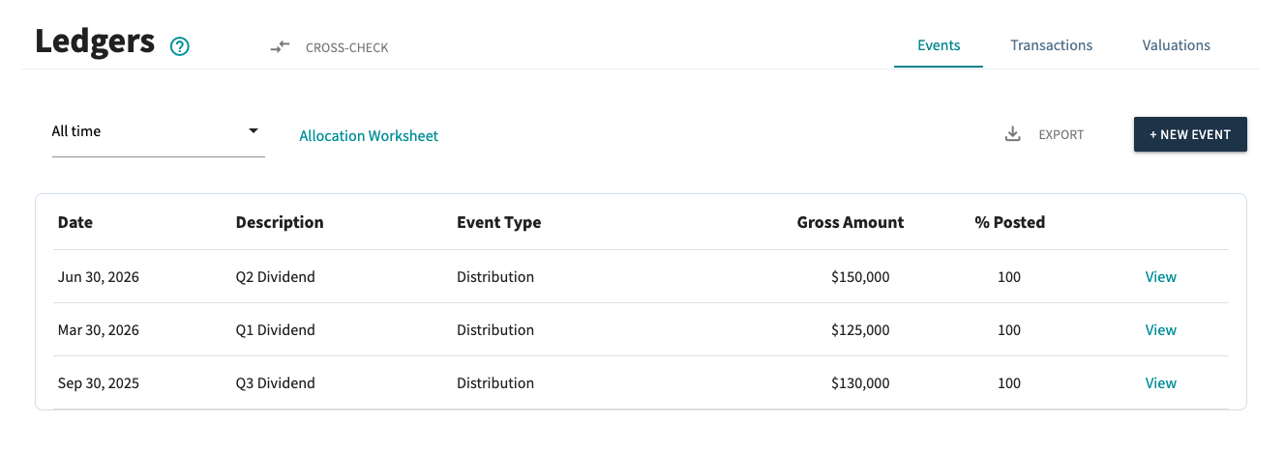Select the Jun 30, 2026 date cell
Viewport: 1284px width, 450px height.
(x=99, y=277)
